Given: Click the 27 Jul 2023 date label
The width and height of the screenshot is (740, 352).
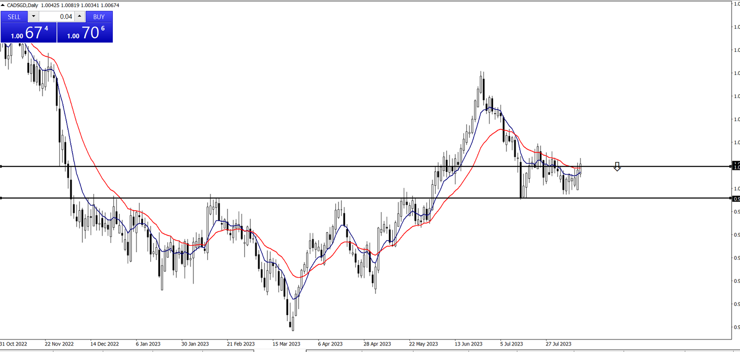Looking at the screenshot, I should click(558, 344).
